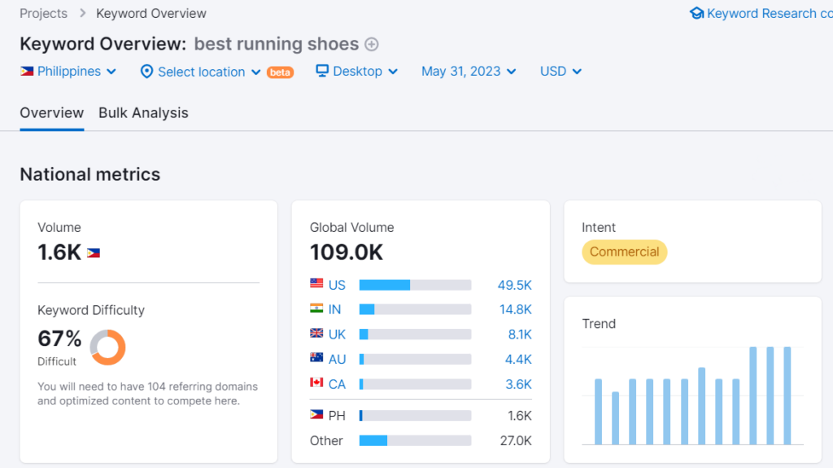Click the Keyword Difficulty donut chart
Image resolution: width=833 pixels, height=468 pixels.
point(107,347)
